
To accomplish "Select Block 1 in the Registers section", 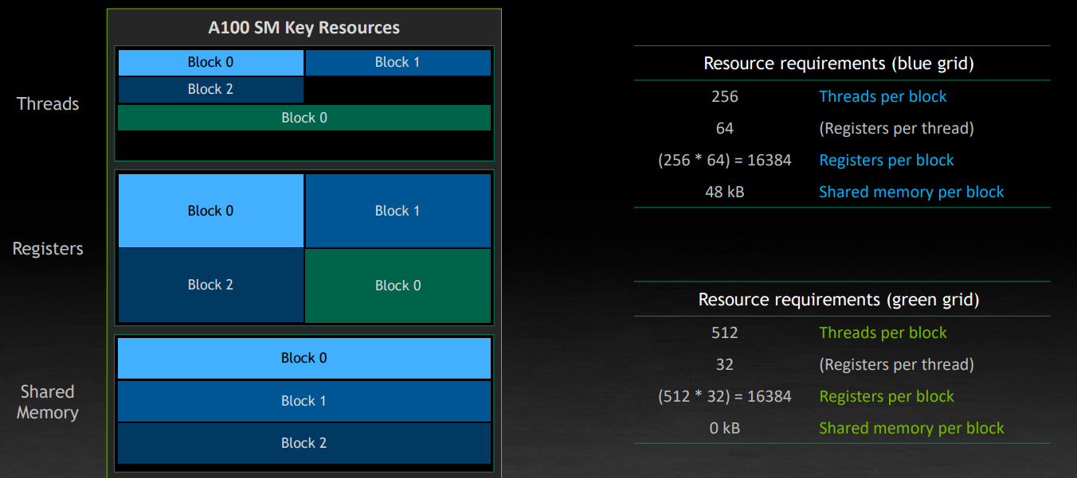I will [397, 211].
